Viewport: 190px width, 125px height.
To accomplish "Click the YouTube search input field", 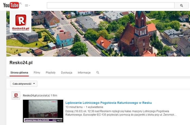I will click(111, 5).
